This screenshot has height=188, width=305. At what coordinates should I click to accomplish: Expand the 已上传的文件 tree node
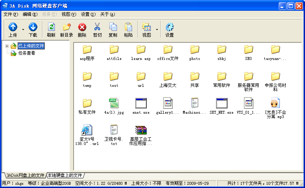[x=7, y=46]
